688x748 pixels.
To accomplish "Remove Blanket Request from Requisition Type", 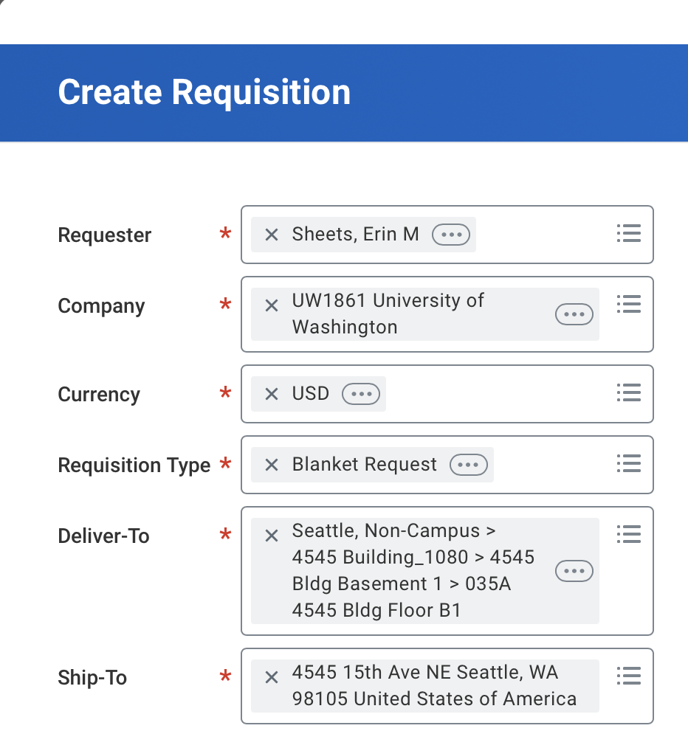I will 271,465.
